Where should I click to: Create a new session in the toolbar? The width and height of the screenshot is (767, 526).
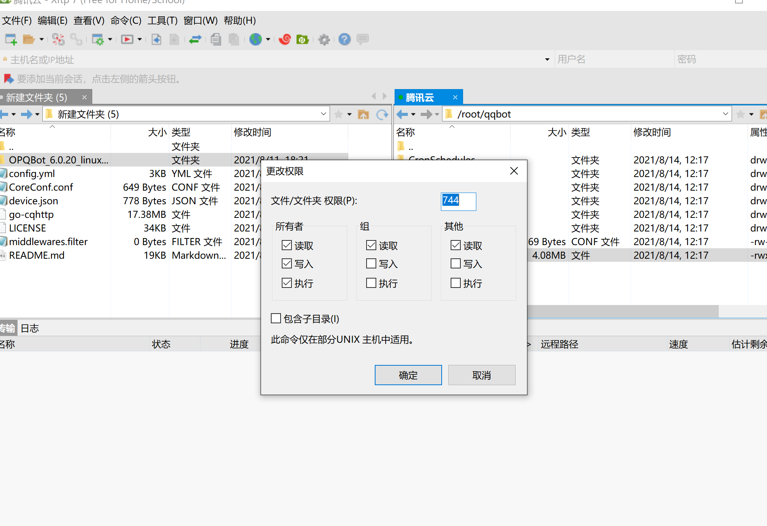pos(11,39)
